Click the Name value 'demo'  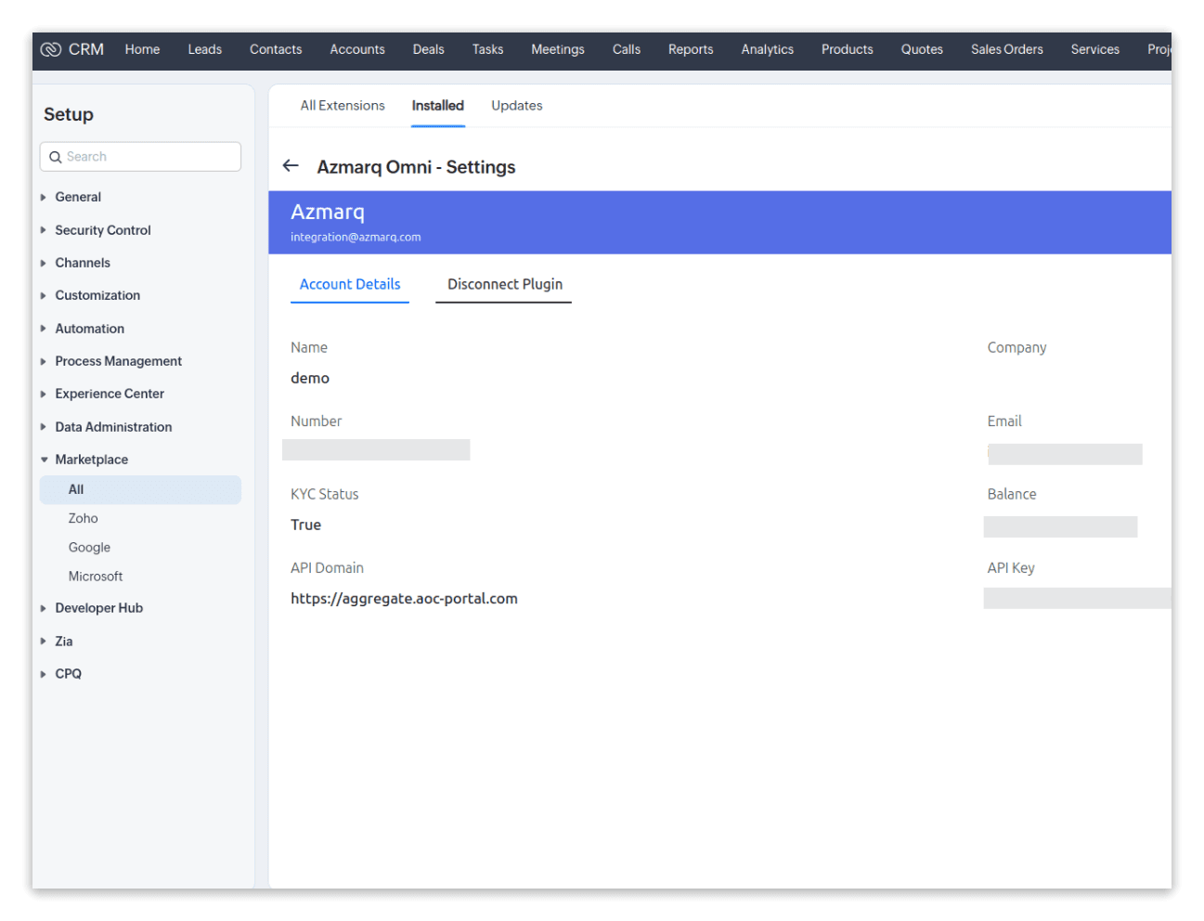click(310, 378)
